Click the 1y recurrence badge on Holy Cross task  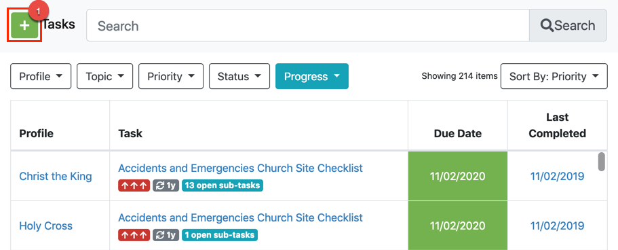click(x=166, y=235)
